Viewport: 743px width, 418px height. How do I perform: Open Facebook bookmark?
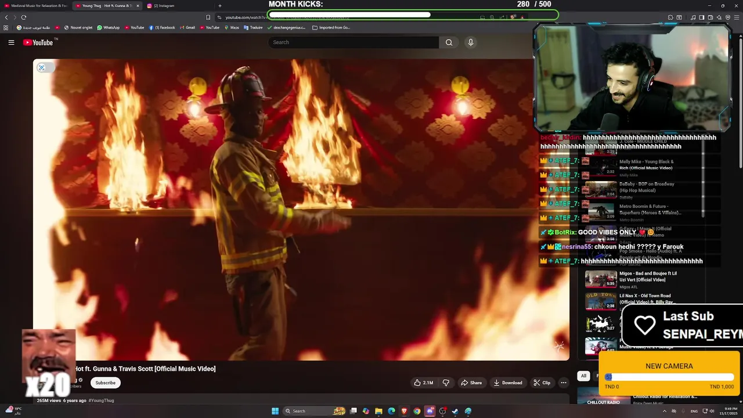162,27
